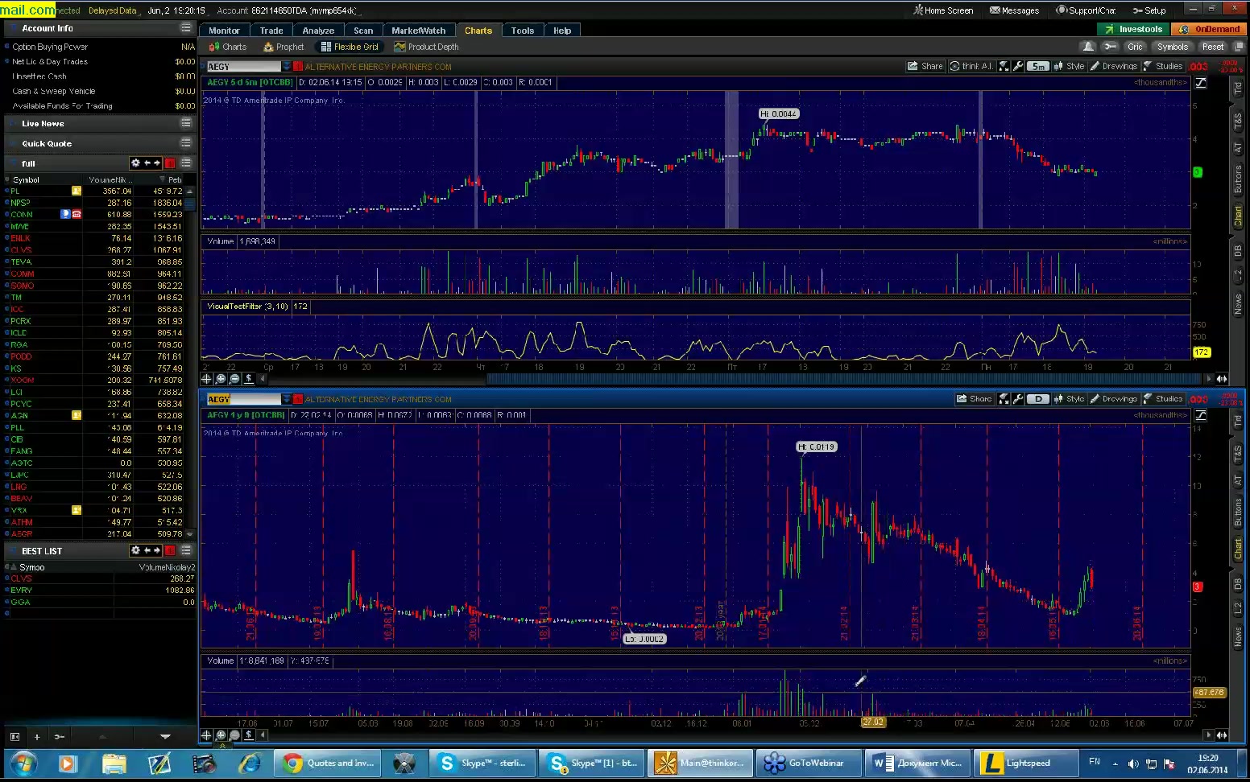
Task: Click the upper chart zoom-in magnifier icon
Action: 221,378
